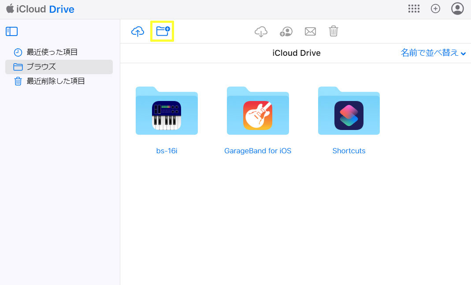Image resolution: width=471 pixels, height=285 pixels.
Task: Click the iCloud Drive location heading
Action: pyautogui.click(x=297, y=53)
